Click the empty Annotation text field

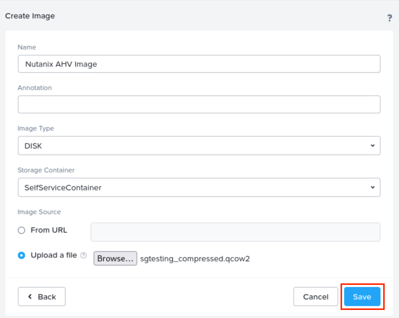[x=199, y=104]
